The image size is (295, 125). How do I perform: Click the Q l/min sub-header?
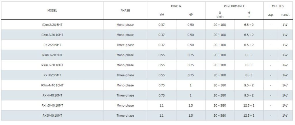(220, 15)
